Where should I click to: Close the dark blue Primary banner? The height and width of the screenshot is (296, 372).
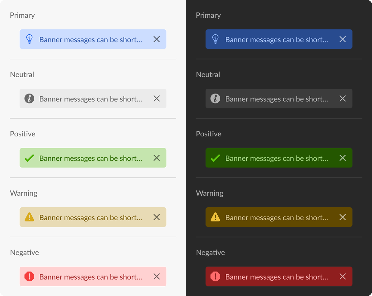click(x=343, y=39)
